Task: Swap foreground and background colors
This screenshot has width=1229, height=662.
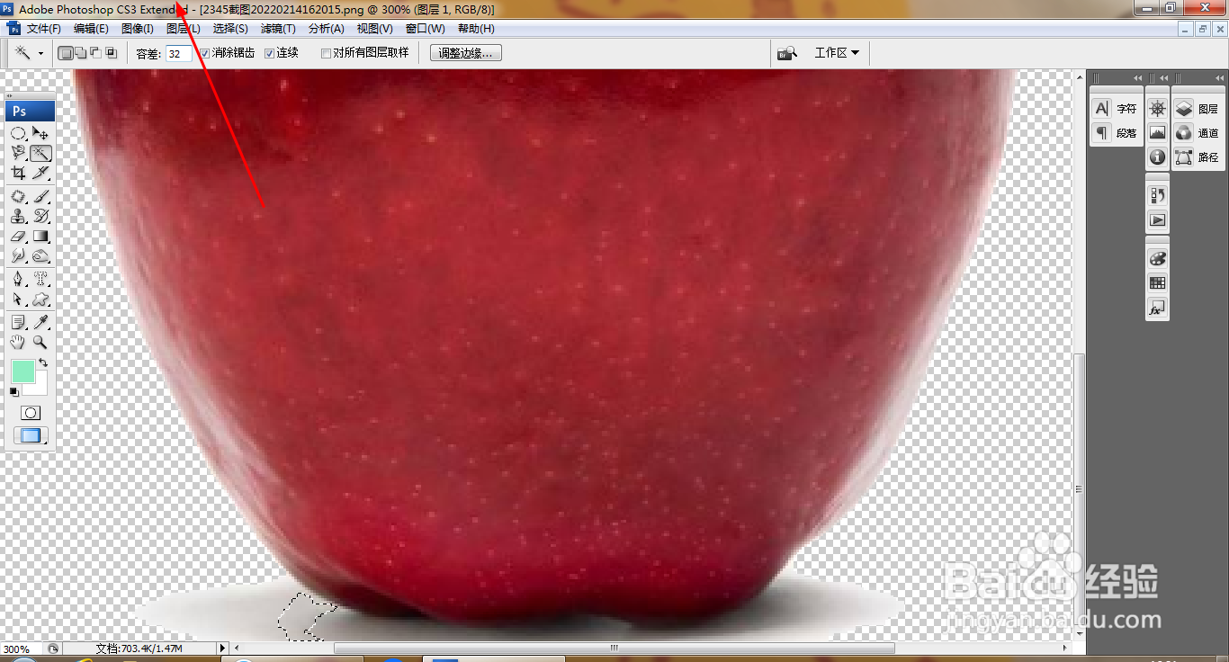Action: pyautogui.click(x=42, y=362)
